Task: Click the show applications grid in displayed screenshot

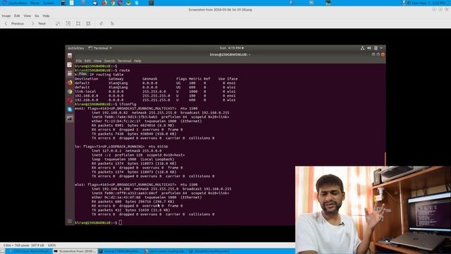Action: [70, 221]
